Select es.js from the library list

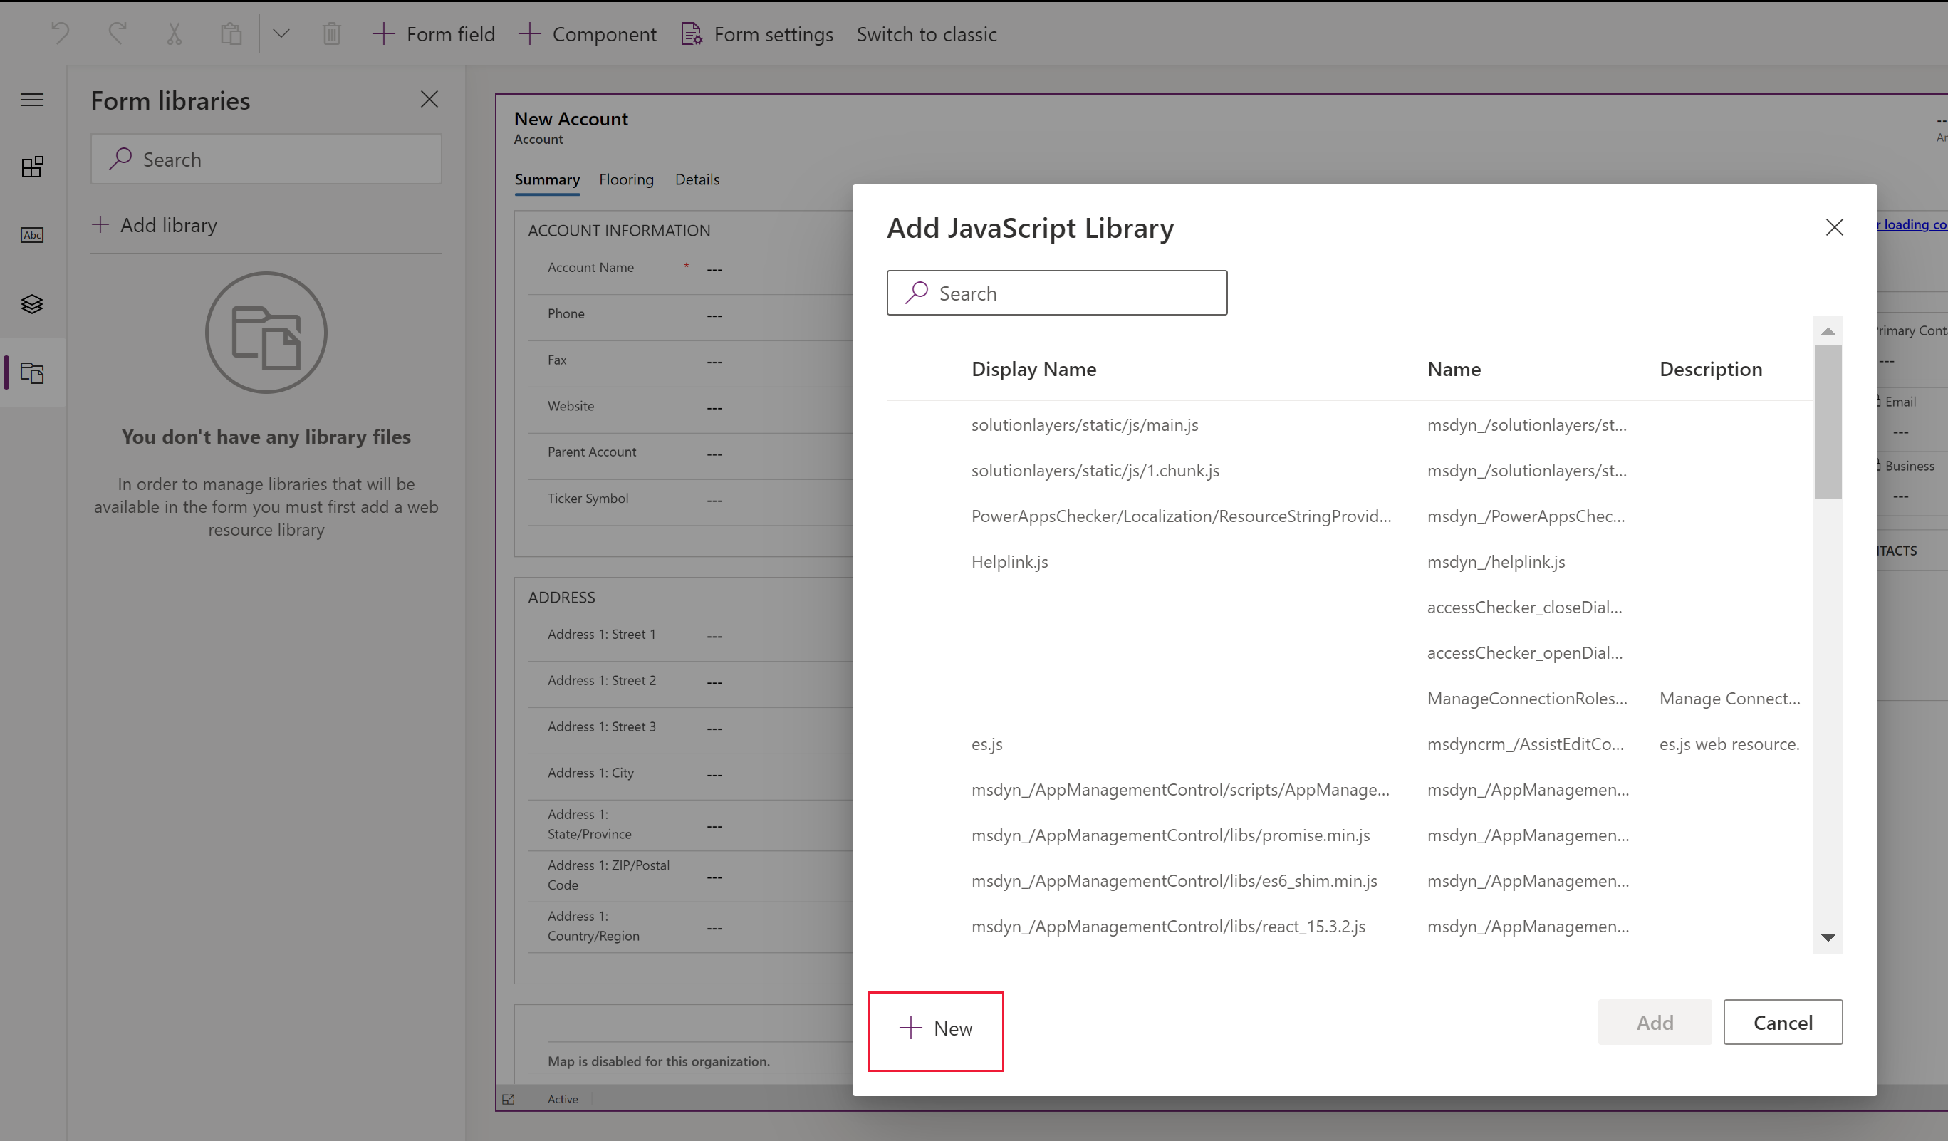(988, 743)
